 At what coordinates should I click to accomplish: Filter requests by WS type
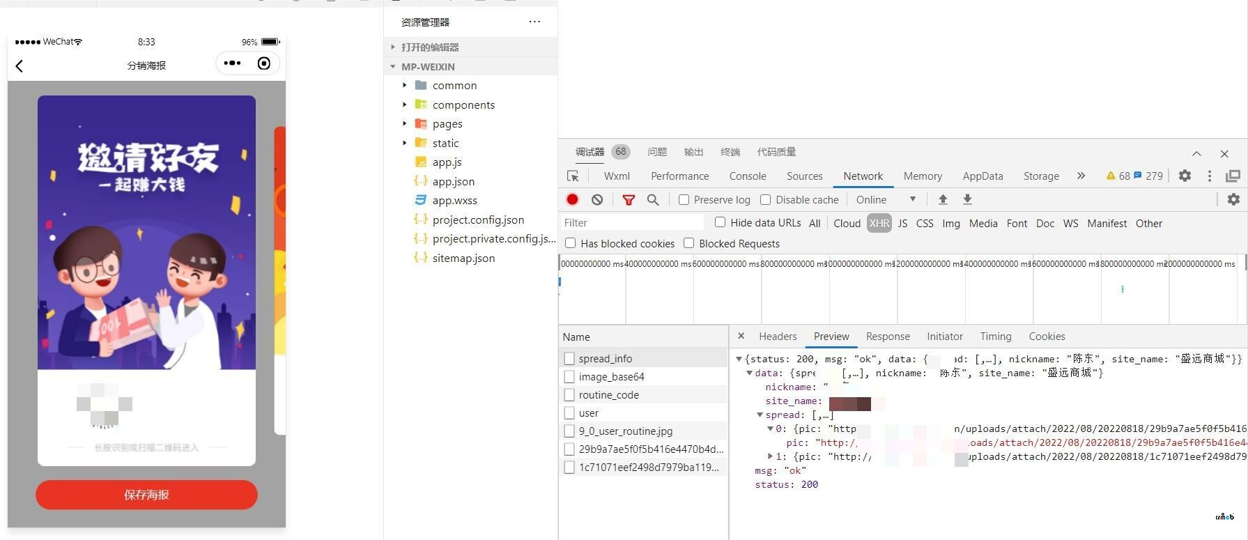pyautogui.click(x=1070, y=223)
